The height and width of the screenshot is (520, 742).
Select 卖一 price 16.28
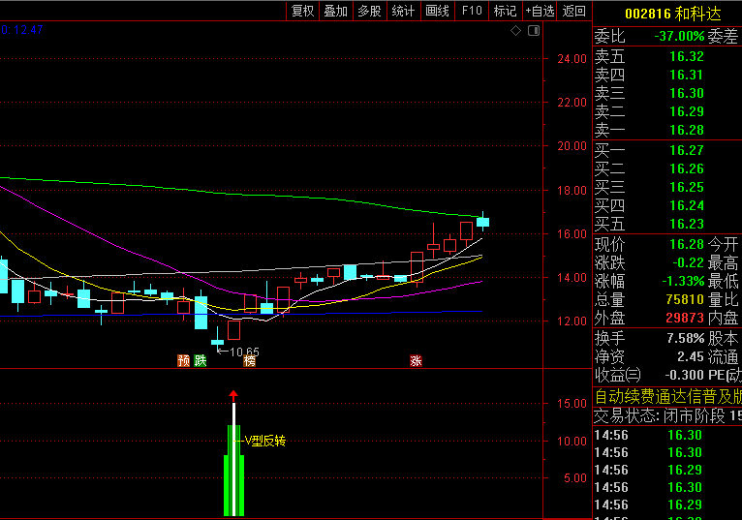[x=687, y=131]
